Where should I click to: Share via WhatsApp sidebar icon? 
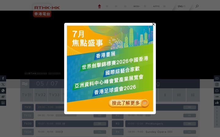pos(3,91)
